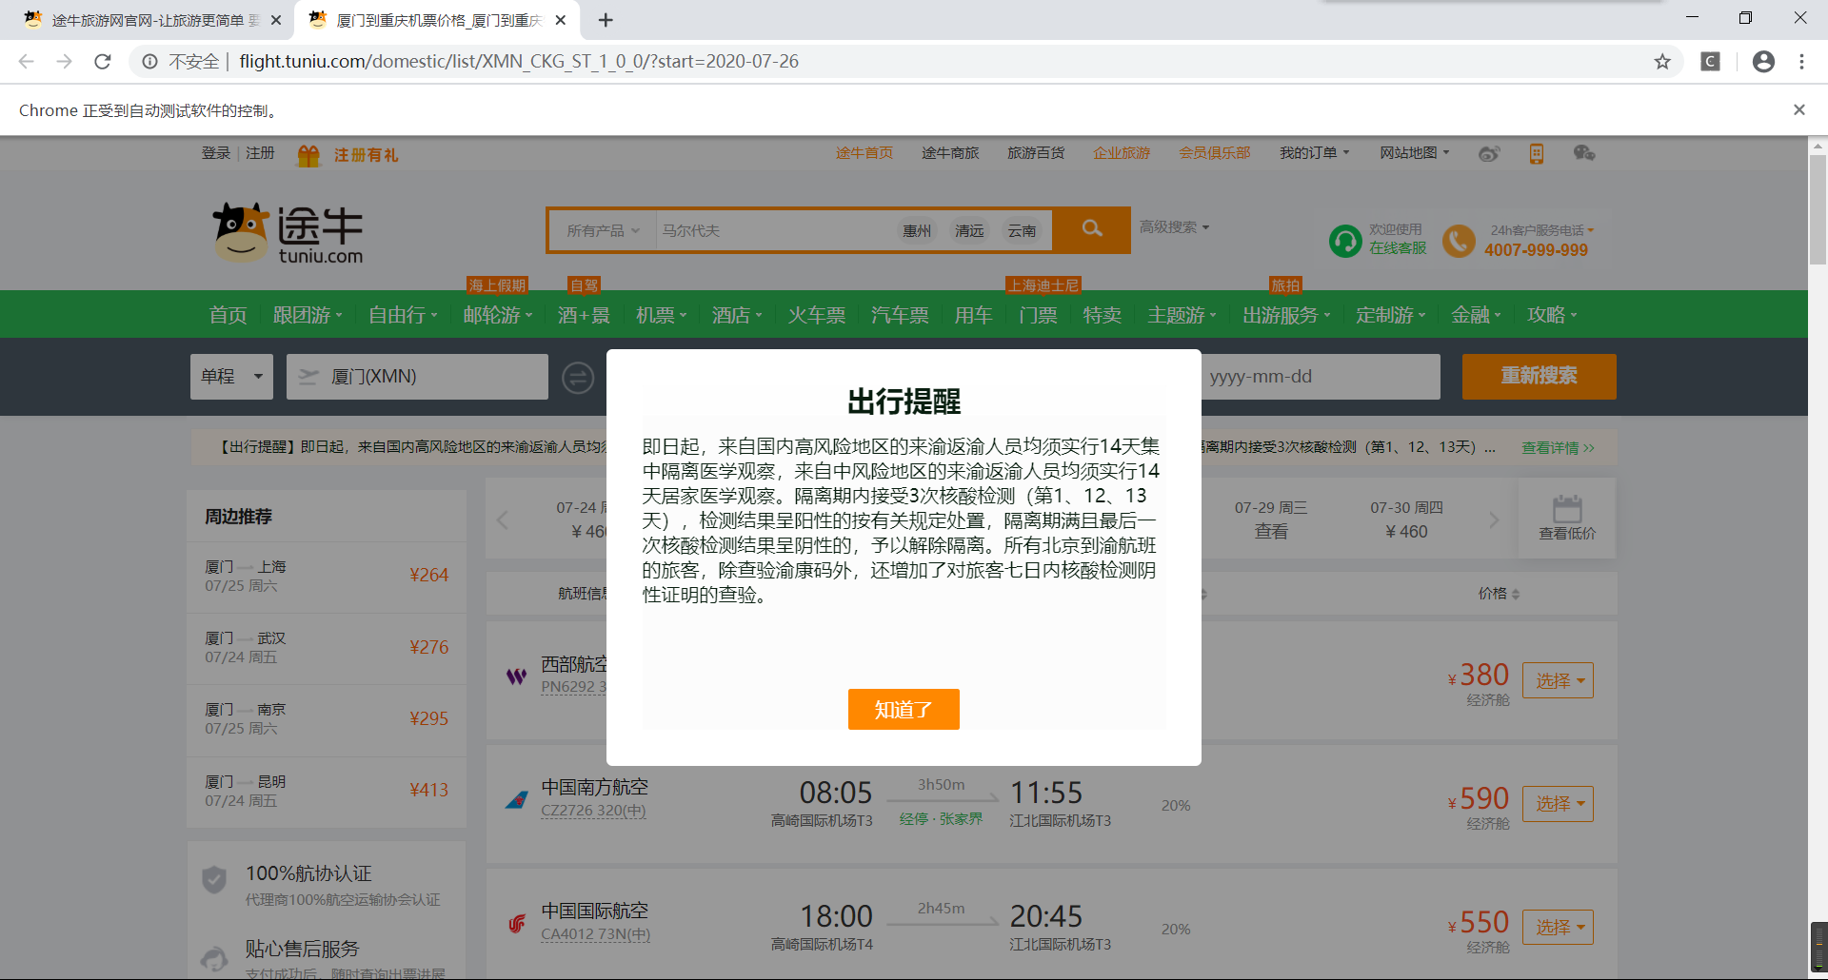Bookmark this page with the star icon
Screen dimensions: 1828x980
[1662, 62]
